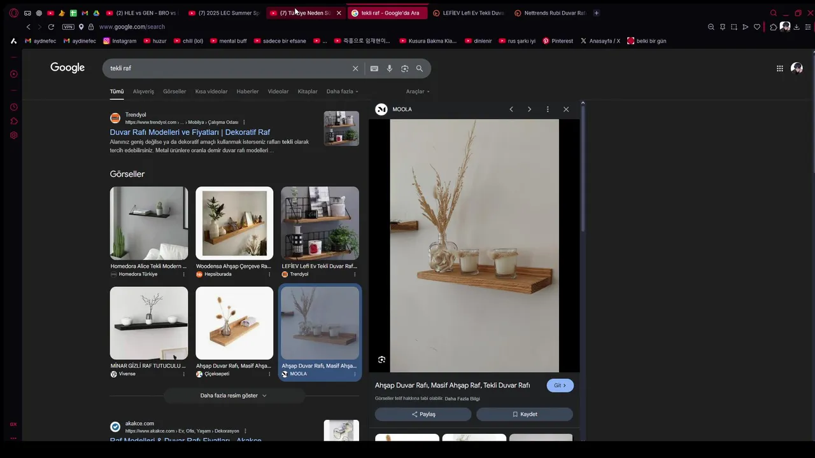Open the on-screen keyboard input tool
This screenshot has width=815, height=458.
(x=374, y=68)
